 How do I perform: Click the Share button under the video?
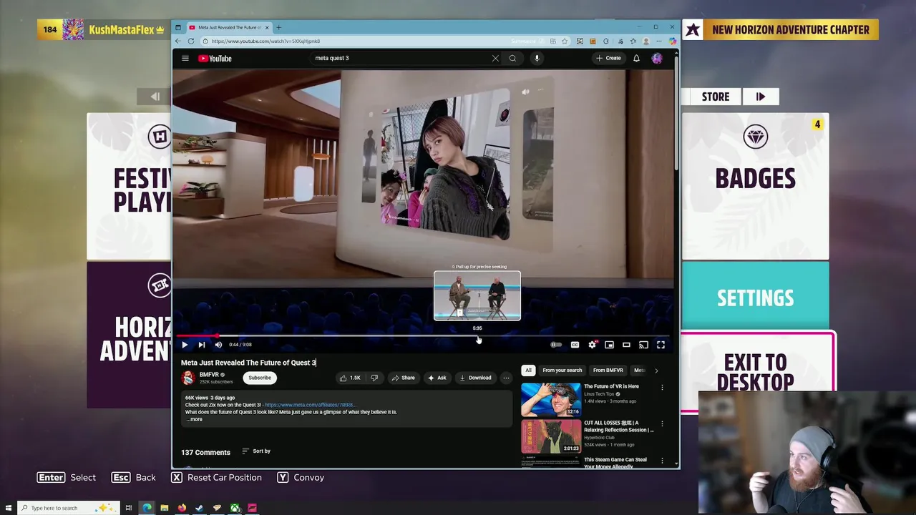click(403, 378)
